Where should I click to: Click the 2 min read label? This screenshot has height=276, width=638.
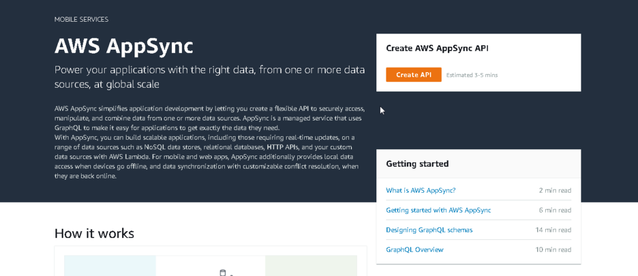click(x=555, y=190)
